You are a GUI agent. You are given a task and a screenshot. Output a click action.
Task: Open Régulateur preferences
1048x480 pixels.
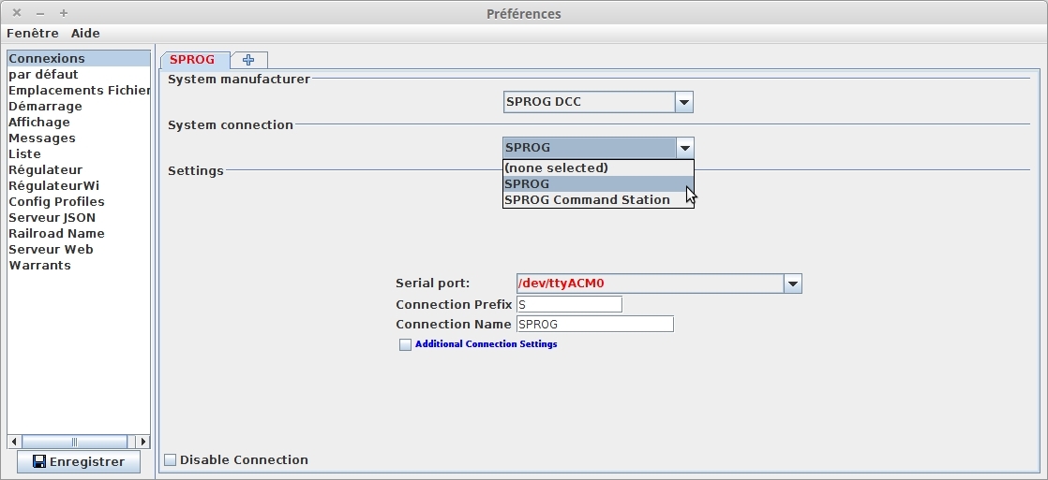78,169
